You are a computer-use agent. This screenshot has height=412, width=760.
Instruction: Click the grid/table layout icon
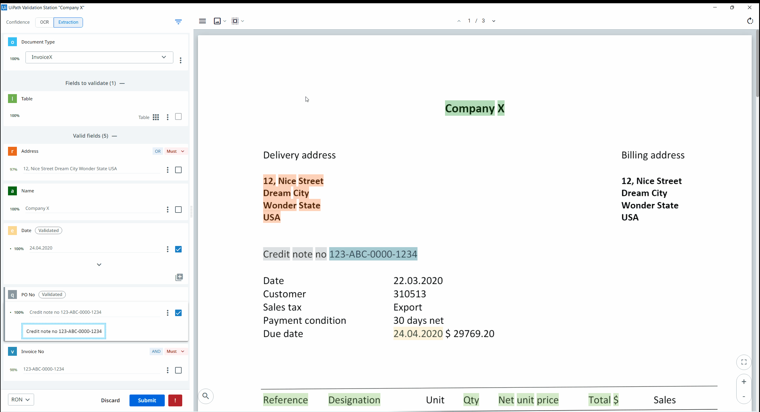(x=156, y=117)
